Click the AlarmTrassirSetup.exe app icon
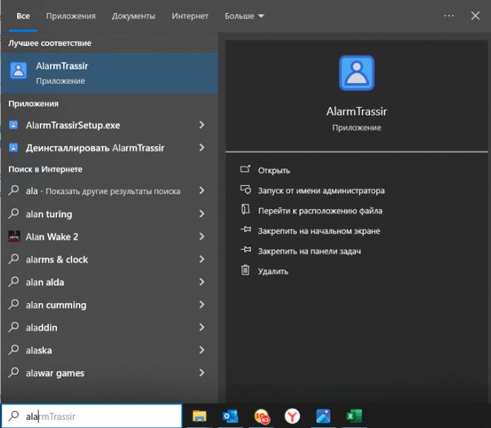The width and height of the screenshot is (491, 428). (13, 124)
